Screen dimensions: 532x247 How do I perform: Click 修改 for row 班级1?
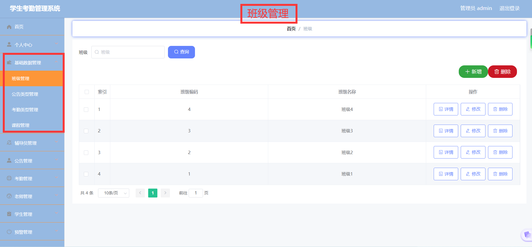(x=473, y=174)
